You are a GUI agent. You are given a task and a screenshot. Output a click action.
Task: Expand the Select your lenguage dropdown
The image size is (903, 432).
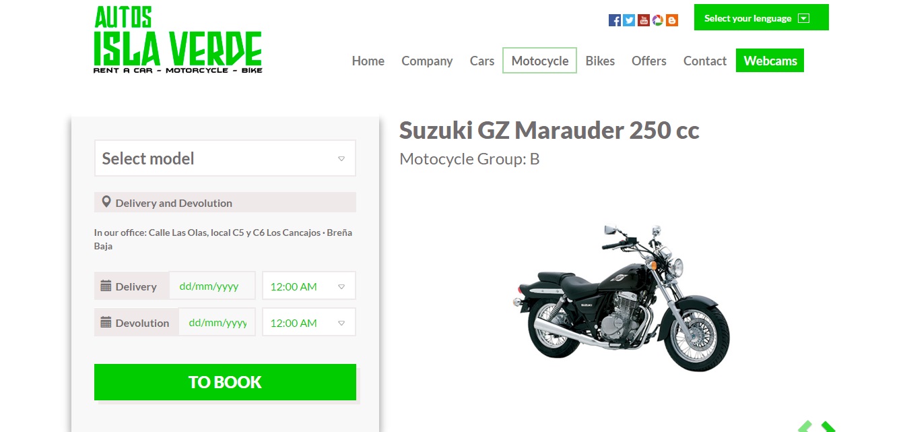[762, 18]
